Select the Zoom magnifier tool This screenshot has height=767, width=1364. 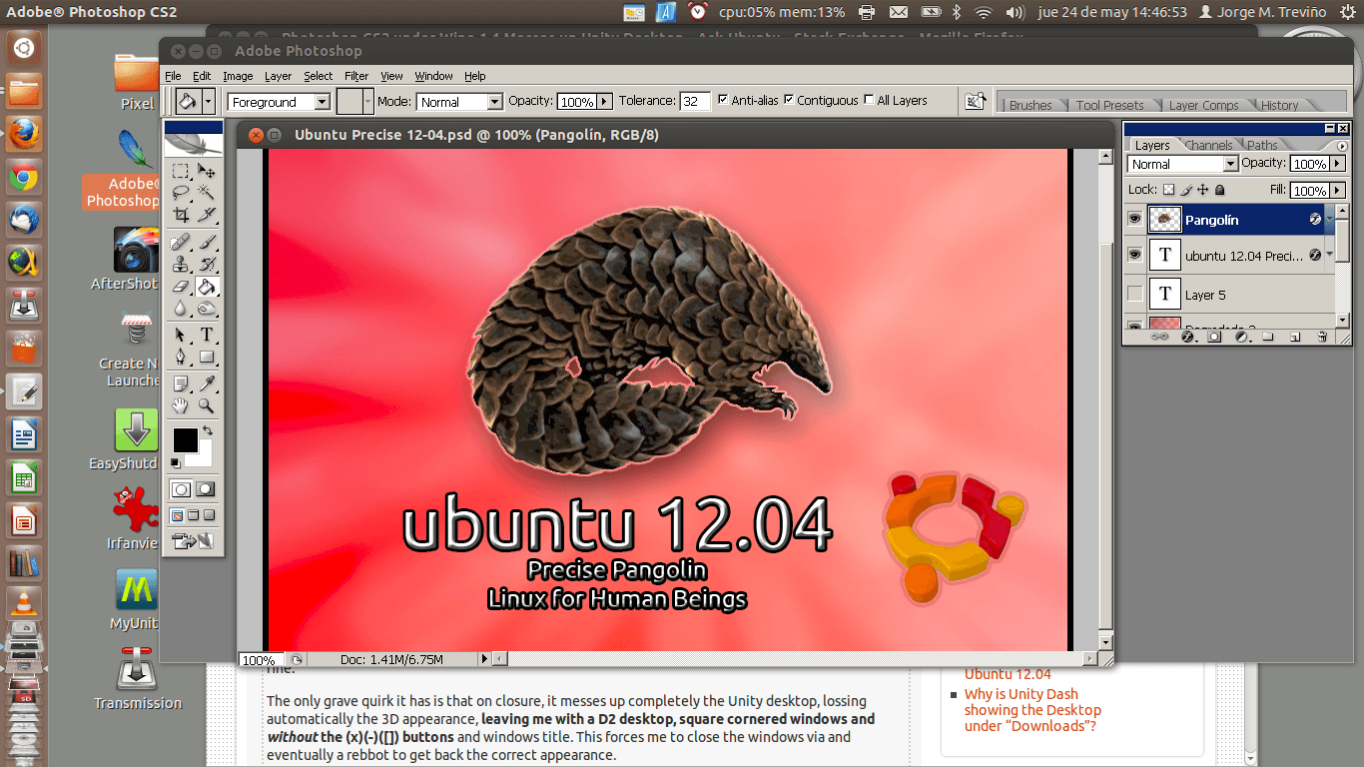207,405
